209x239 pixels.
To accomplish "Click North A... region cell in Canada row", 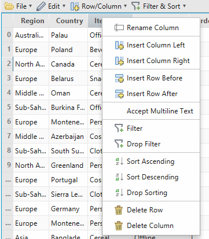I will coord(31,64).
